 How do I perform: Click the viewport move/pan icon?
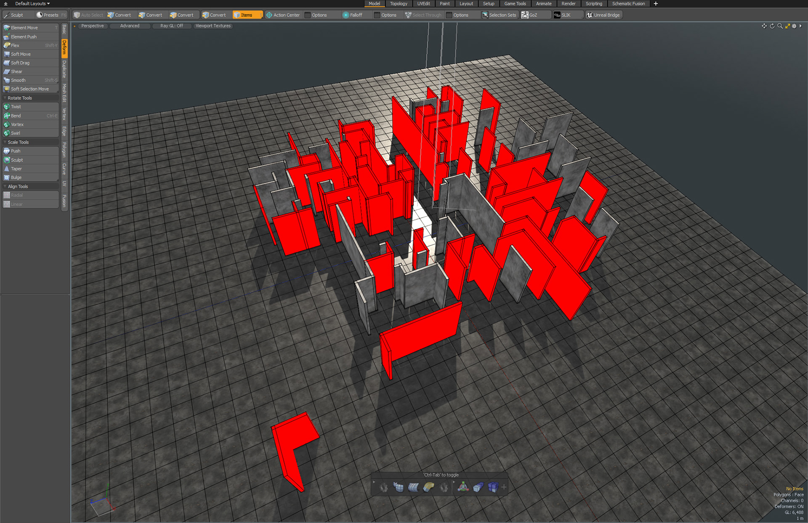[764, 26]
